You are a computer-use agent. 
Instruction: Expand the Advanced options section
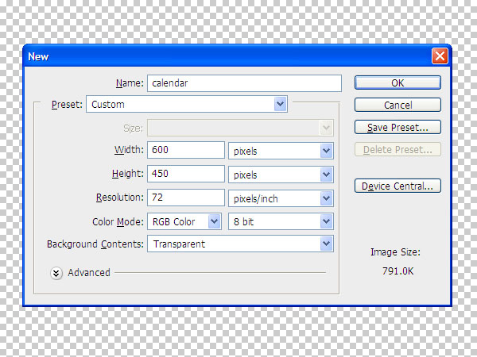coord(56,273)
